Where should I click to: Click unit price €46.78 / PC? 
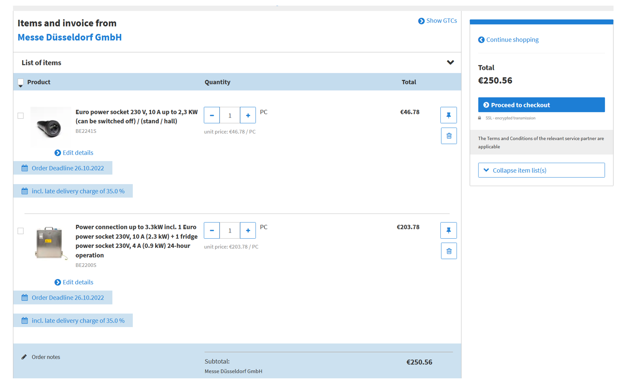[x=229, y=132]
